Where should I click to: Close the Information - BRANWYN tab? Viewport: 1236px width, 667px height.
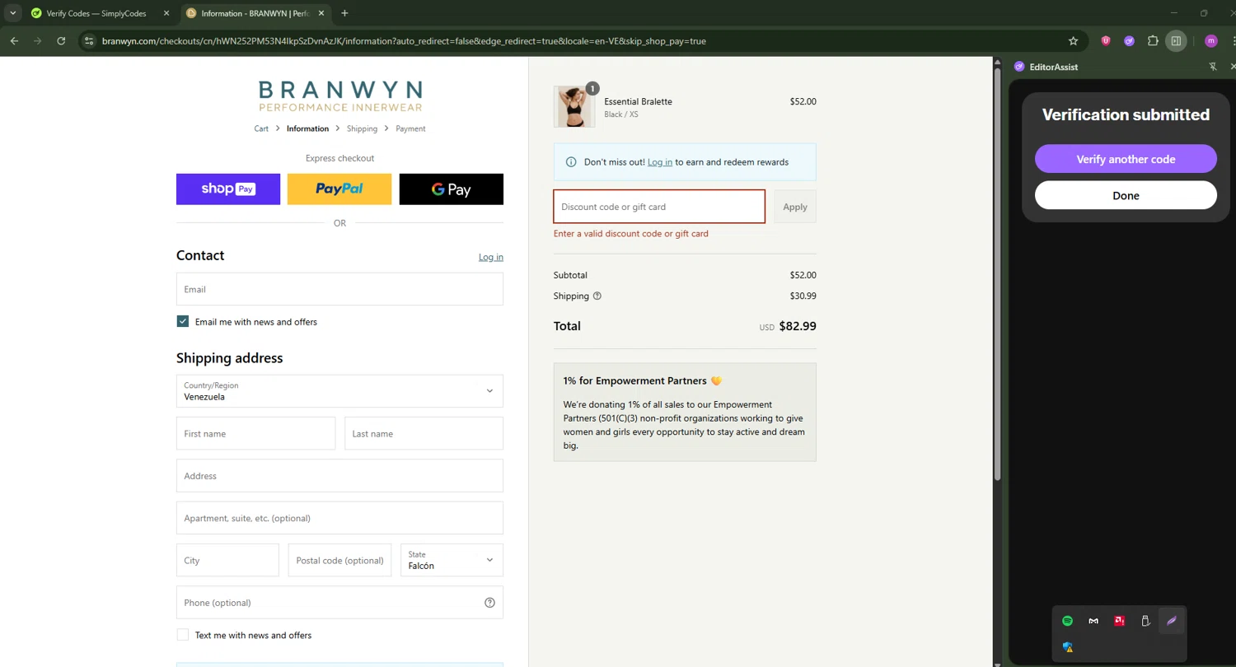pos(322,13)
